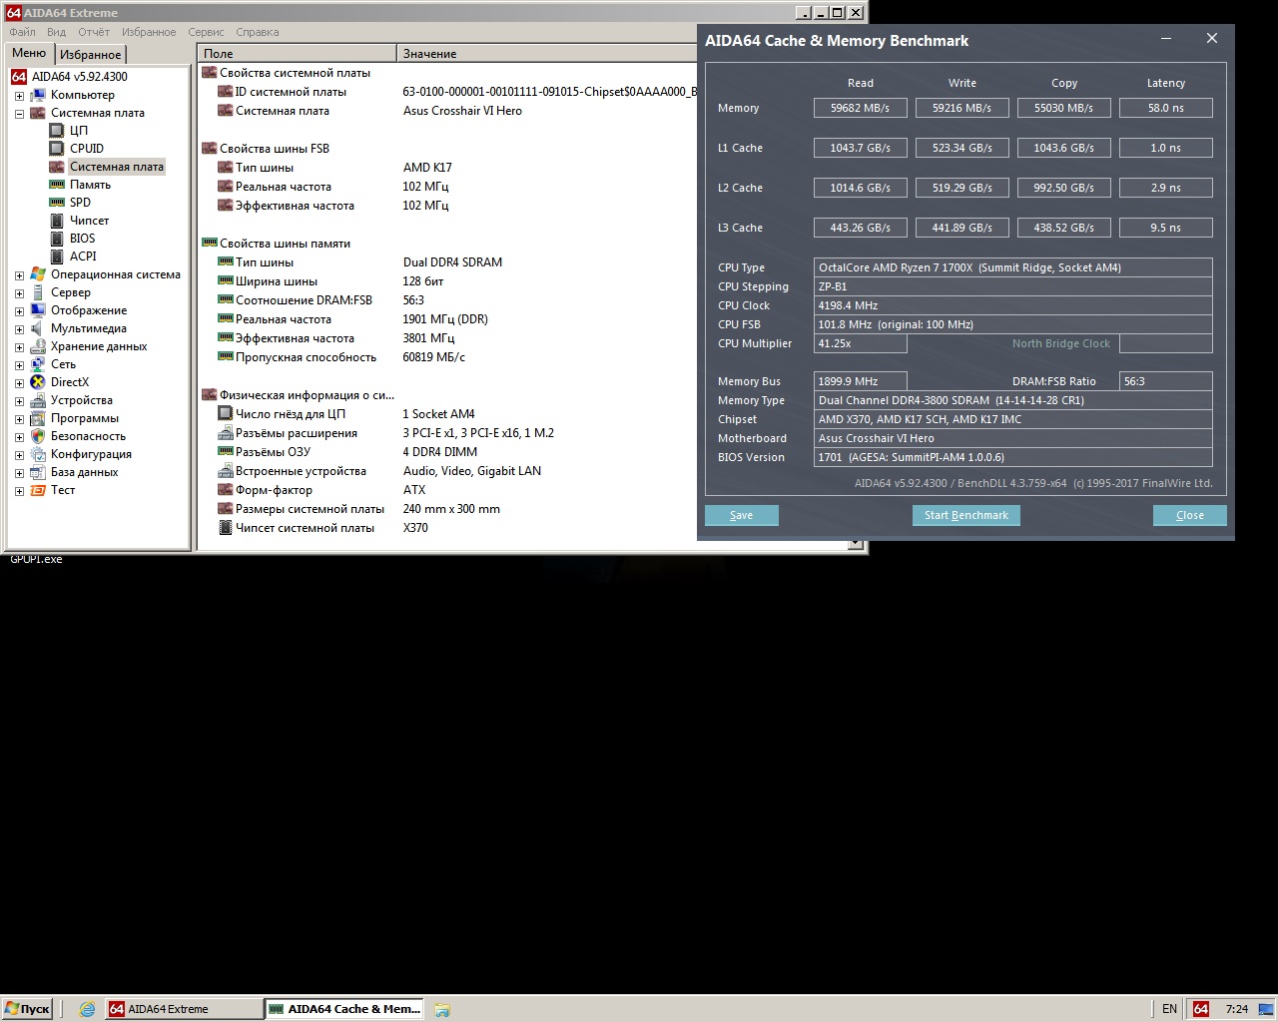Select the Тип шины row under FSB
Screen dimensions: 1278x1022
tap(265, 168)
